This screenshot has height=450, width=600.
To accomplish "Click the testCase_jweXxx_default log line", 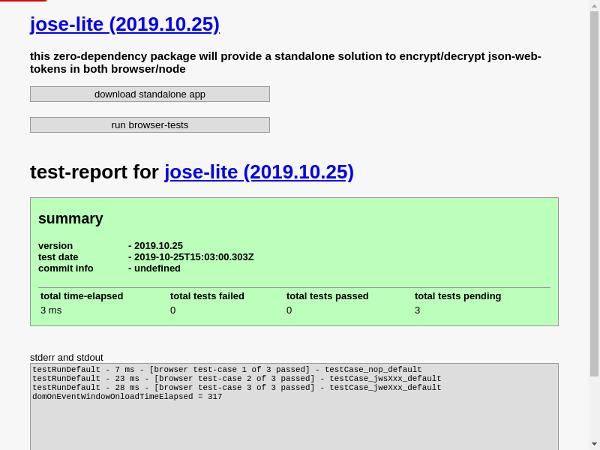I will click(237, 388).
